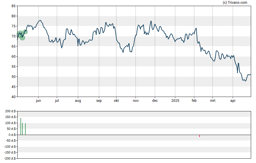Click the '65' price axis label

coord(14,46)
